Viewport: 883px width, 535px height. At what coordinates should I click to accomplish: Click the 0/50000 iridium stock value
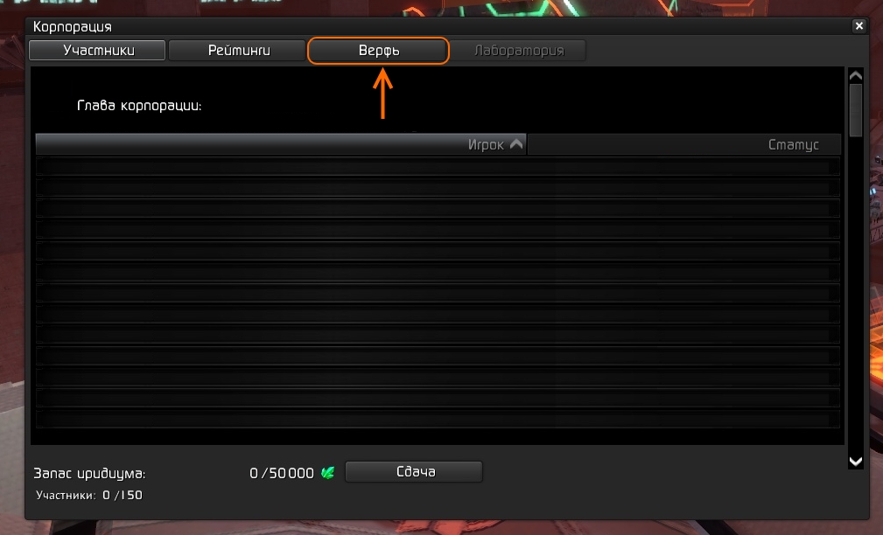282,473
